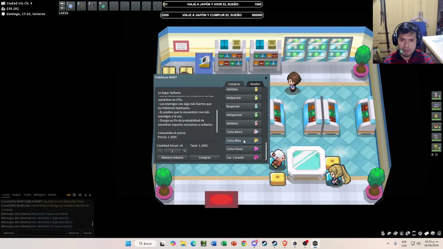Click the Número máximo button

(x=172, y=158)
